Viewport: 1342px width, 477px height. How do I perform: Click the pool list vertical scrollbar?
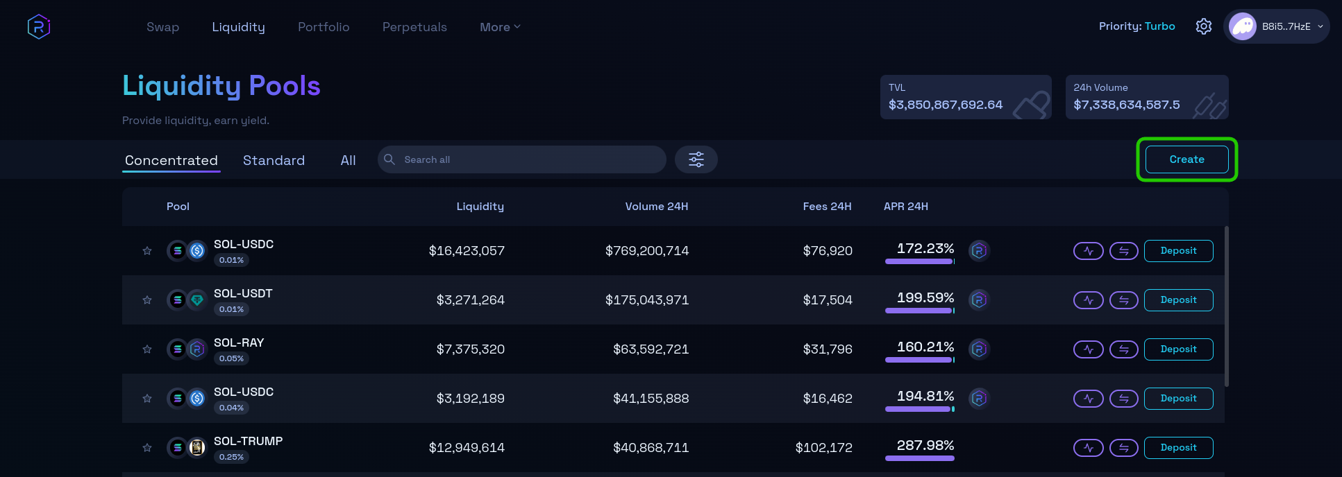(x=1227, y=306)
